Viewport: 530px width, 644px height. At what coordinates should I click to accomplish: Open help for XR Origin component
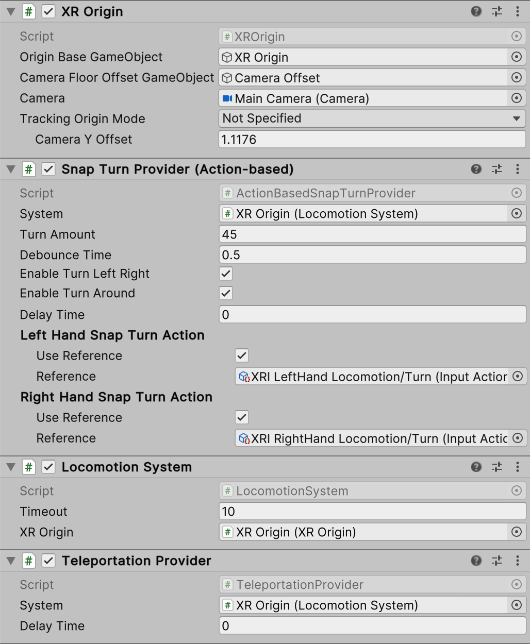pos(476,11)
